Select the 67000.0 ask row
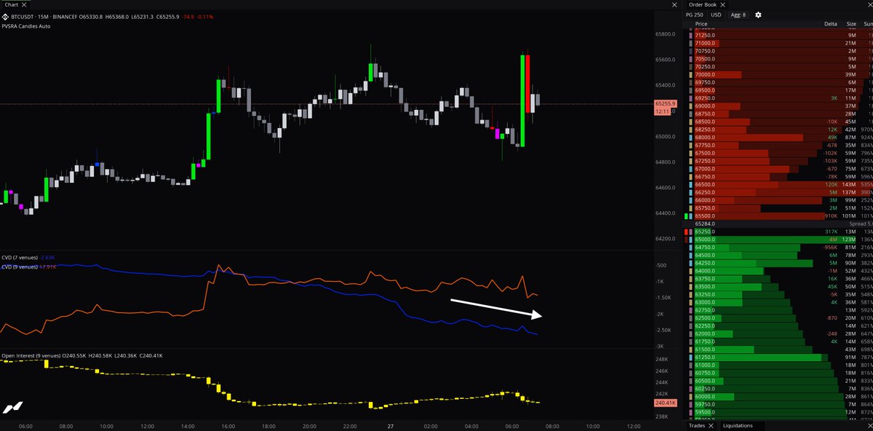 click(778, 168)
